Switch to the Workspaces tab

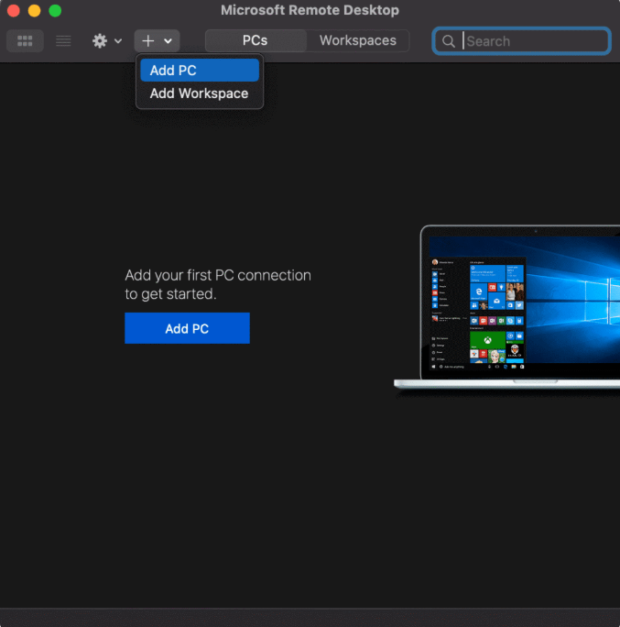click(x=357, y=41)
